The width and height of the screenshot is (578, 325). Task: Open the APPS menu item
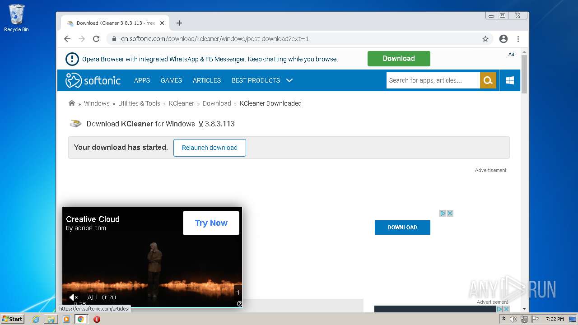tap(142, 80)
